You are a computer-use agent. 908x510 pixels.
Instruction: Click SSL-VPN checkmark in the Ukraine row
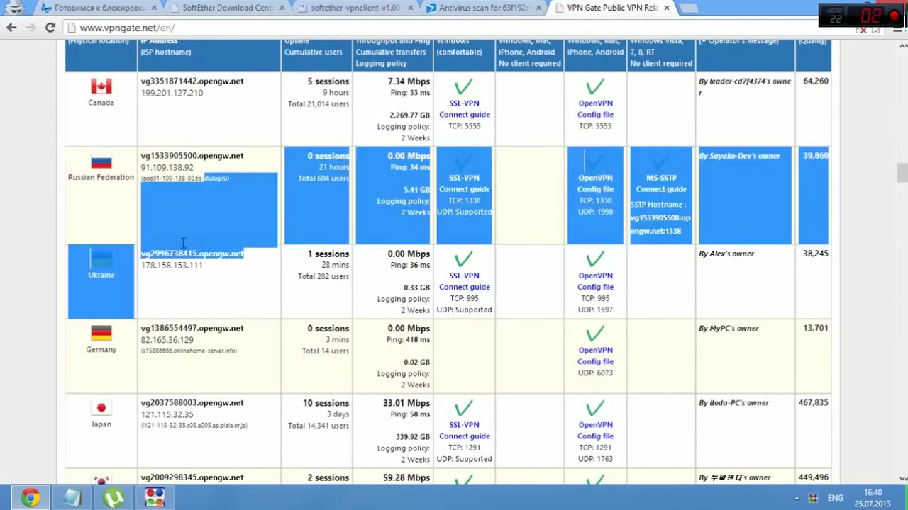click(464, 259)
